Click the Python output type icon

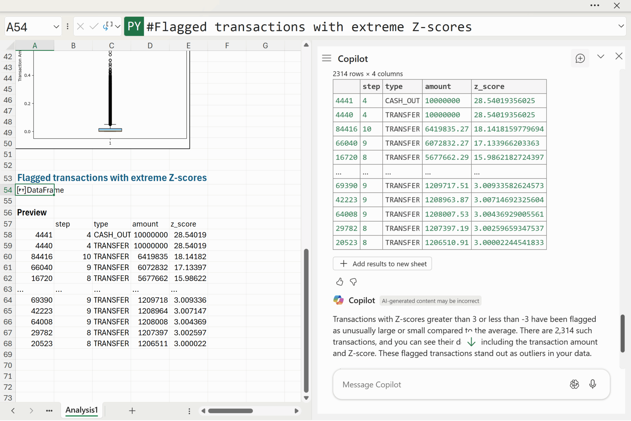click(108, 26)
